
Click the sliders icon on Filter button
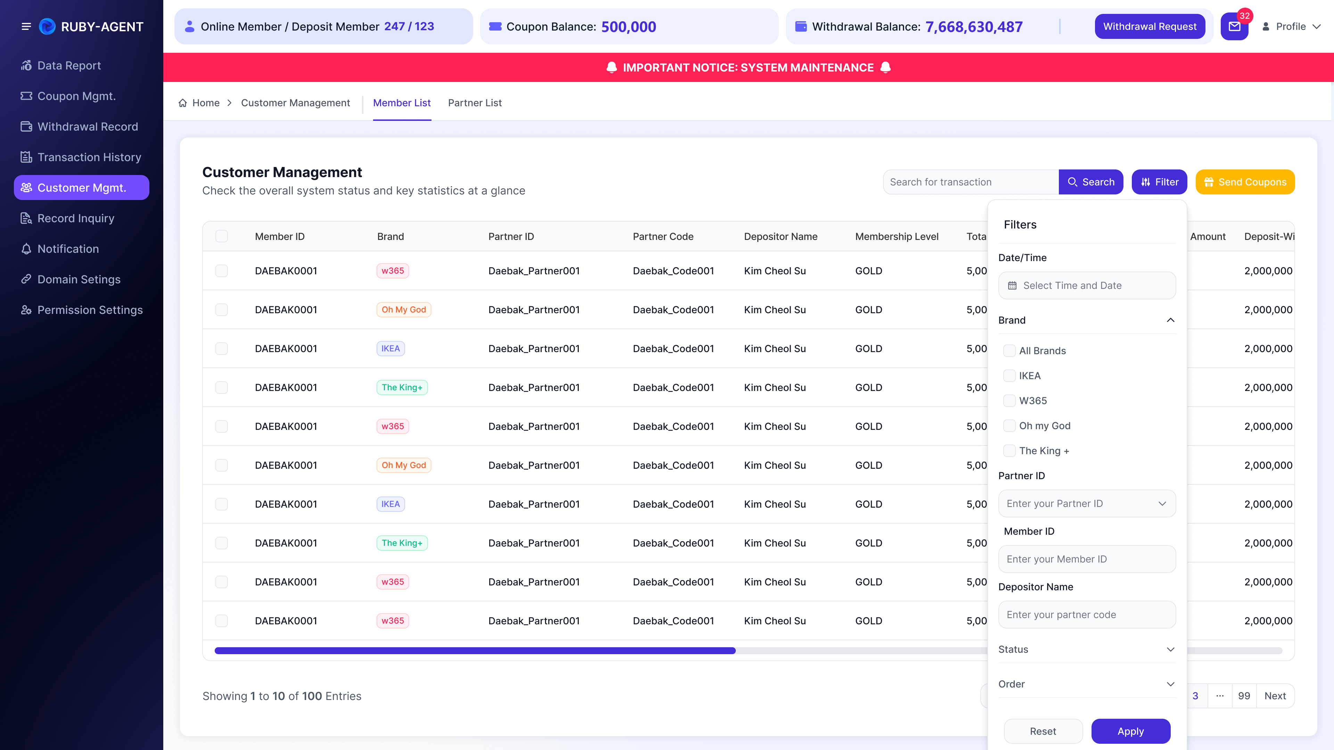1145,182
